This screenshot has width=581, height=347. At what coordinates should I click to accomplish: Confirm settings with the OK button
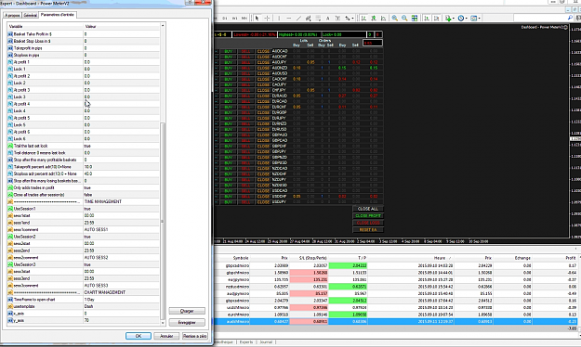pos(139,336)
